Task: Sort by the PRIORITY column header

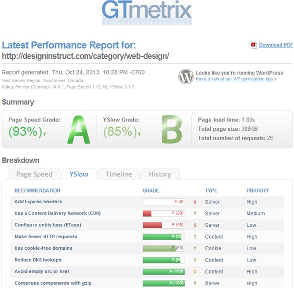Action: tap(258, 191)
